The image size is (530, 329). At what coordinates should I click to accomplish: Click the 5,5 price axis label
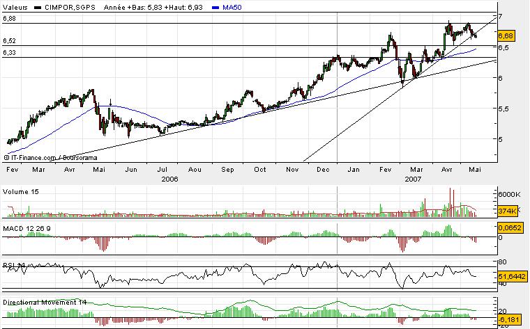tap(504, 109)
